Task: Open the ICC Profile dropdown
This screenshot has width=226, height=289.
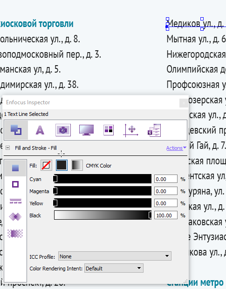Action: coord(115,256)
